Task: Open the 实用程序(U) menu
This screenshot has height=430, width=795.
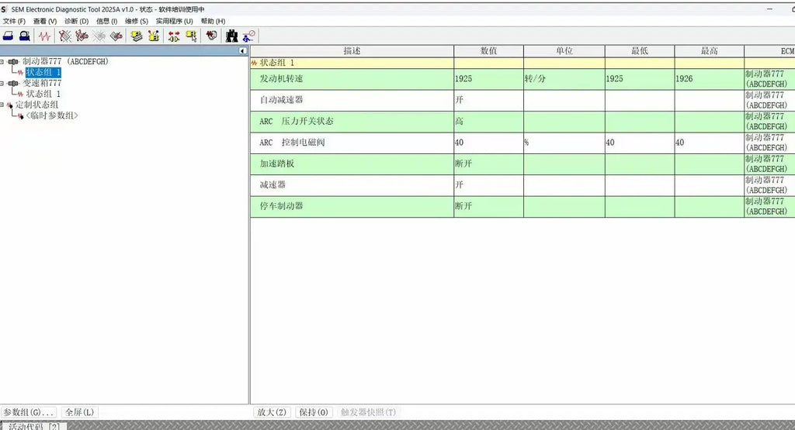Action: pos(175,21)
